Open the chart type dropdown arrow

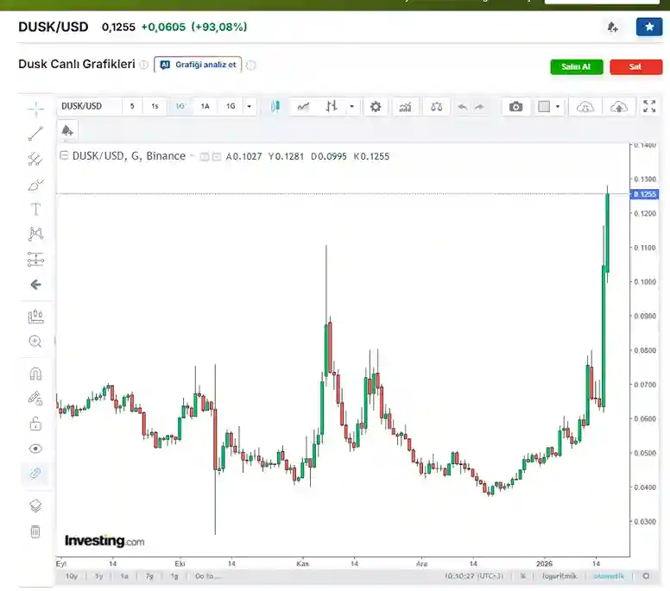point(352,106)
